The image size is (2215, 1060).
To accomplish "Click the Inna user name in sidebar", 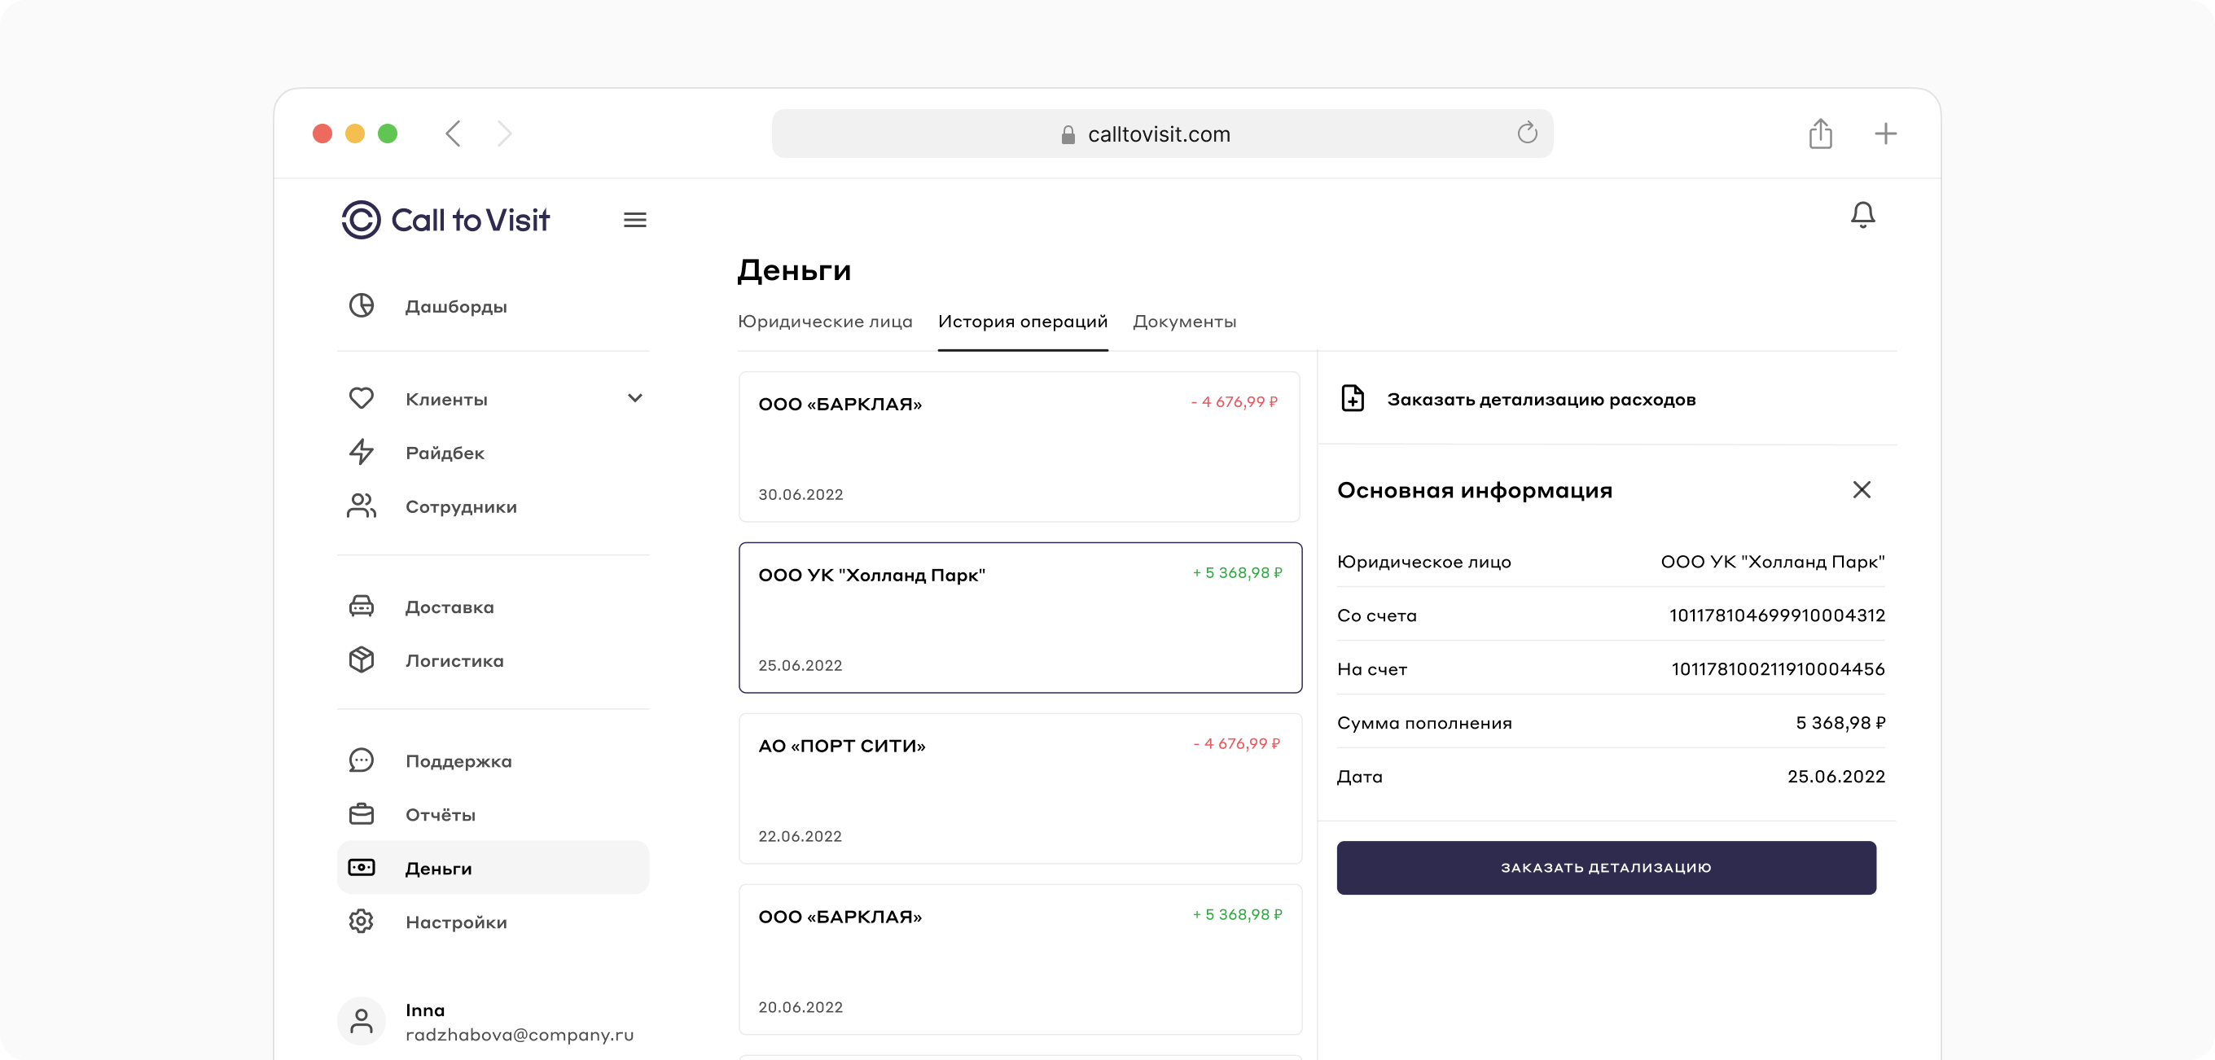I will [x=425, y=1010].
